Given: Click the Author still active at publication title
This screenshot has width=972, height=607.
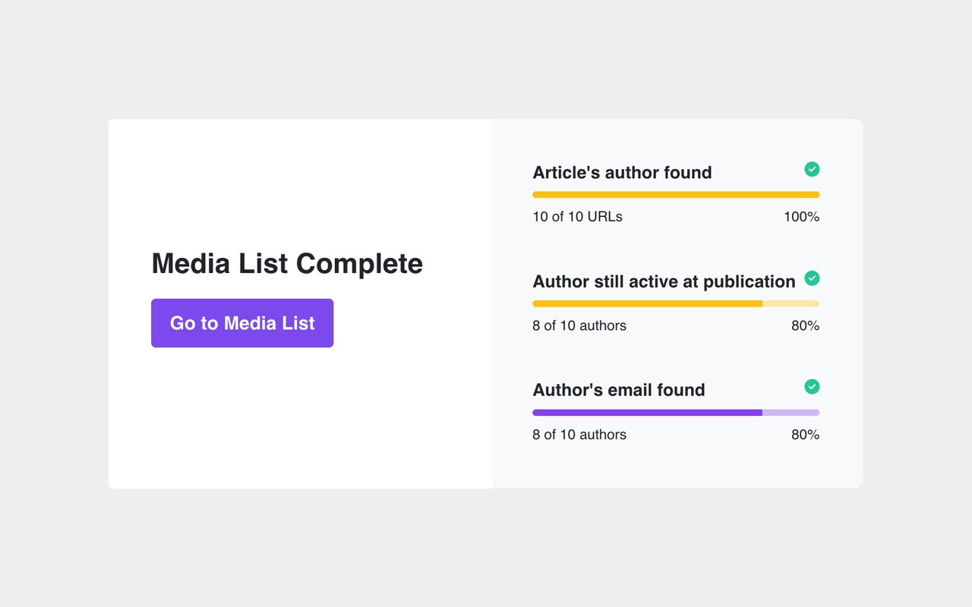Looking at the screenshot, I should click(664, 281).
